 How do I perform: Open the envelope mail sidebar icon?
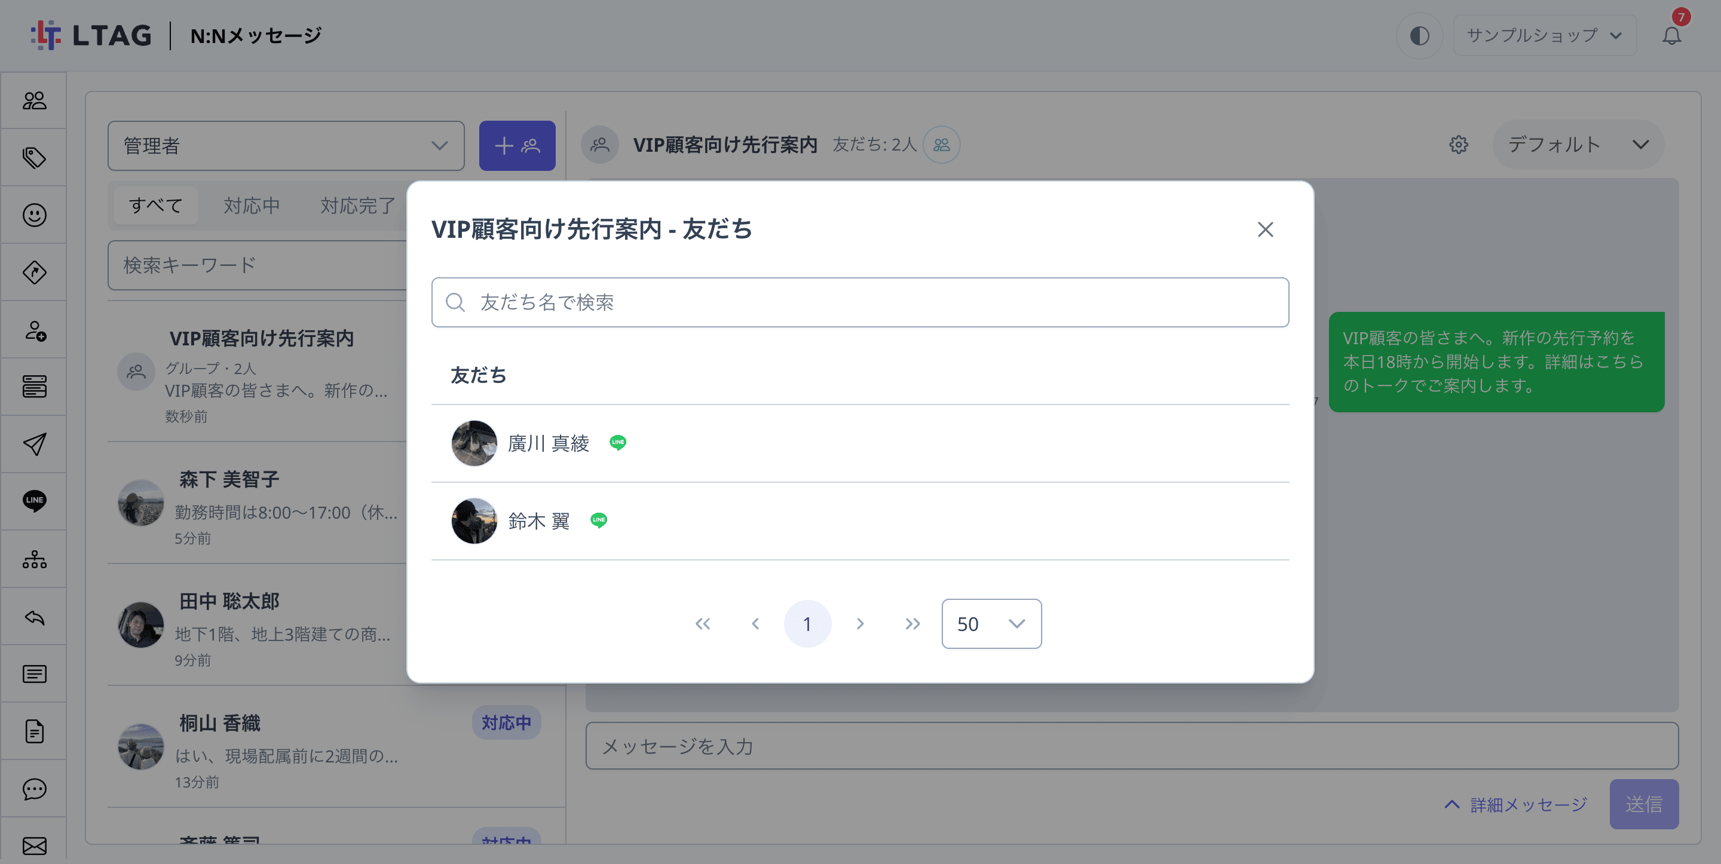point(34,845)
